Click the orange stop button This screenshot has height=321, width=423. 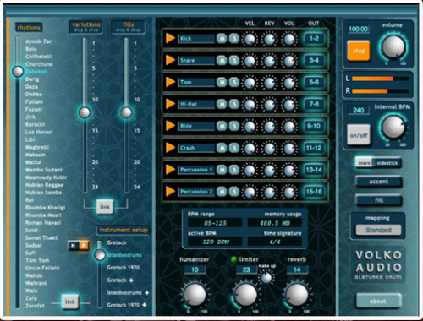pos(359,51)
